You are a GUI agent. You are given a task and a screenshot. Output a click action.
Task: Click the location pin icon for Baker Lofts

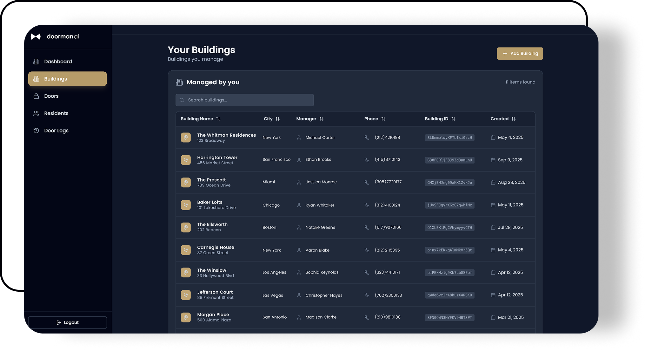(186, 205)
